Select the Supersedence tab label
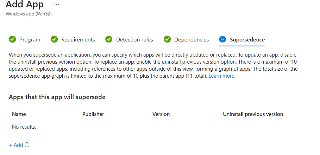 click(x=247, y=40)
